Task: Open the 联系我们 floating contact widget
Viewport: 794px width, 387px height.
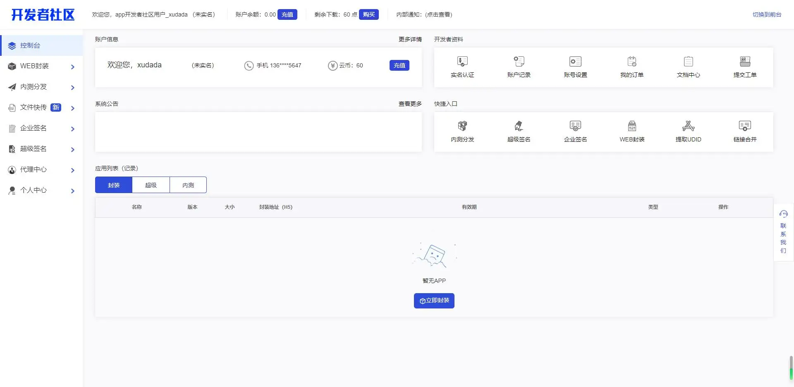Action: click(783, 234)
